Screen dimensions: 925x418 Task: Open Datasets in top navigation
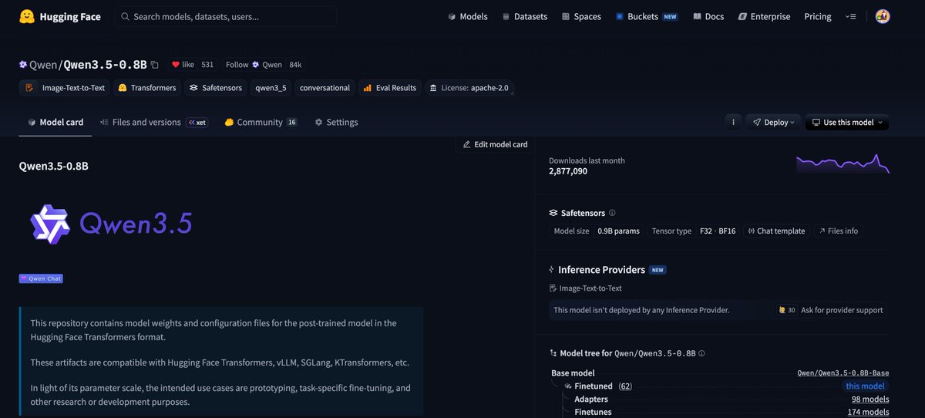pos(524,16)
